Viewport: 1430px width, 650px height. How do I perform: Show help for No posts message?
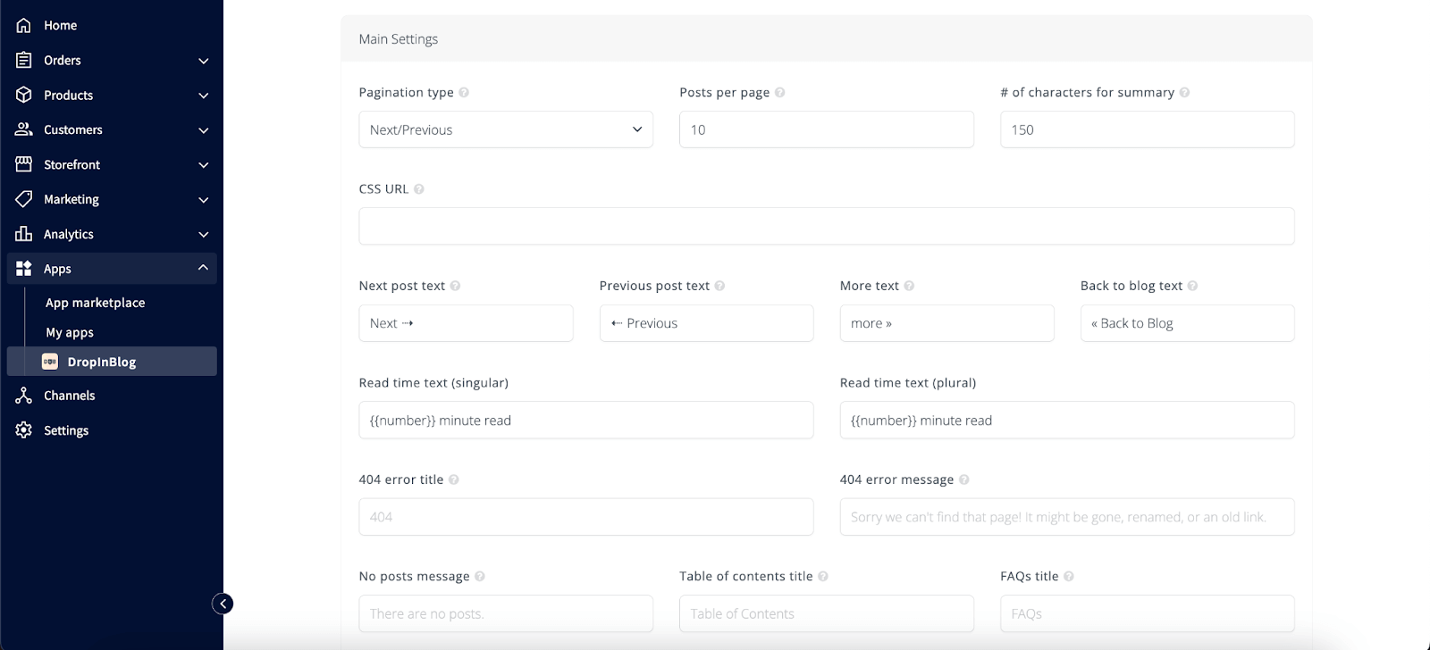coord(480,577)
